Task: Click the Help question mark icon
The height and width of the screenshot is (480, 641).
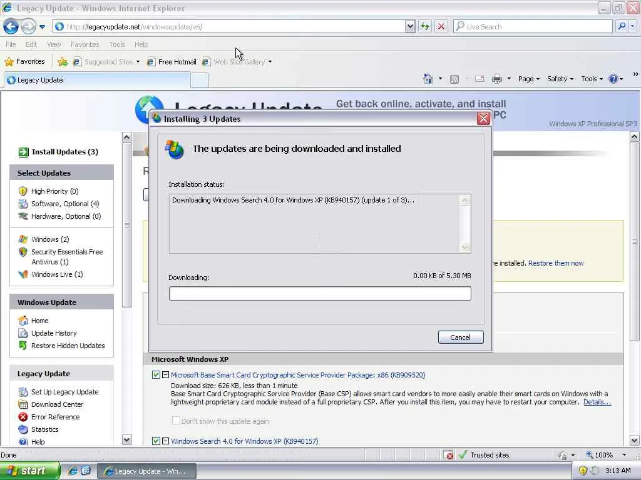Action: tap(613, 79)
